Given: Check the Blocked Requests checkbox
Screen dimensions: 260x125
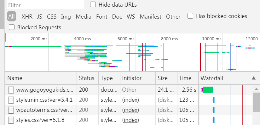Looking at the screenshot, I should tap(12, 27).
